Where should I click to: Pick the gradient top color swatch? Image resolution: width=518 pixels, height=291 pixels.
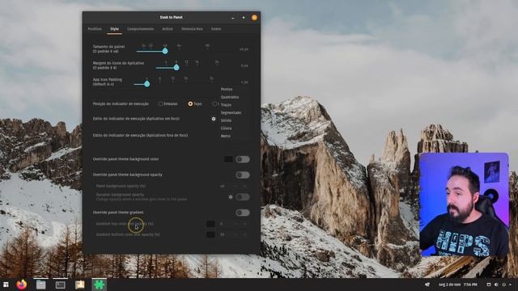click(210, 224)
